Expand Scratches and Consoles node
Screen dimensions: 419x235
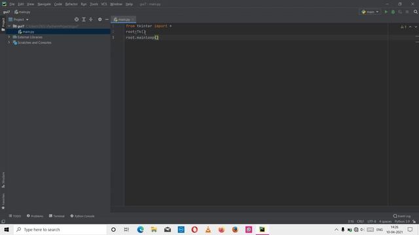click(x=9, y=42)
